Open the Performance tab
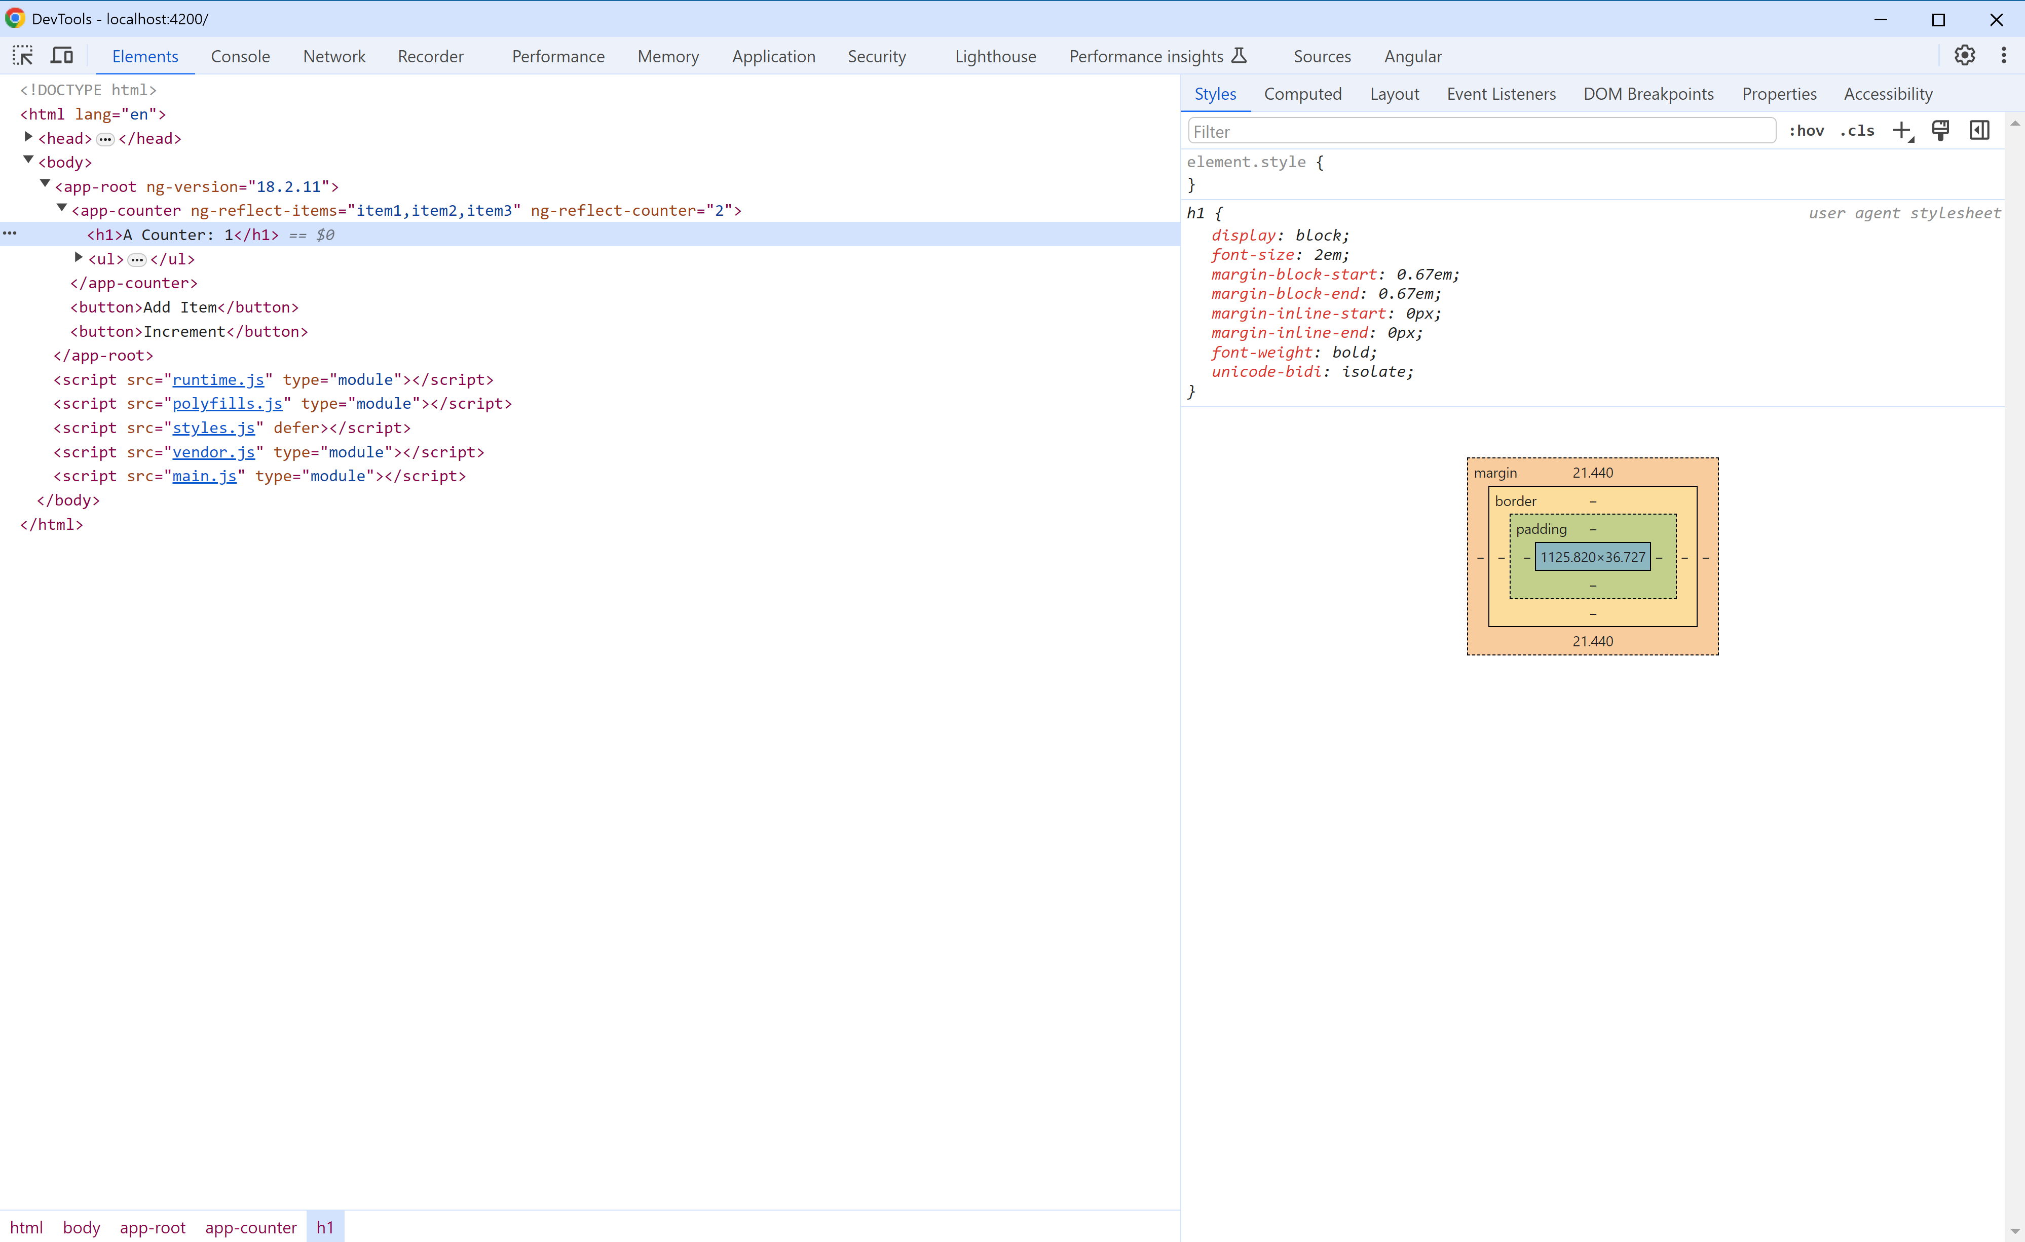2025x1242 pixels. pos(558,56)
